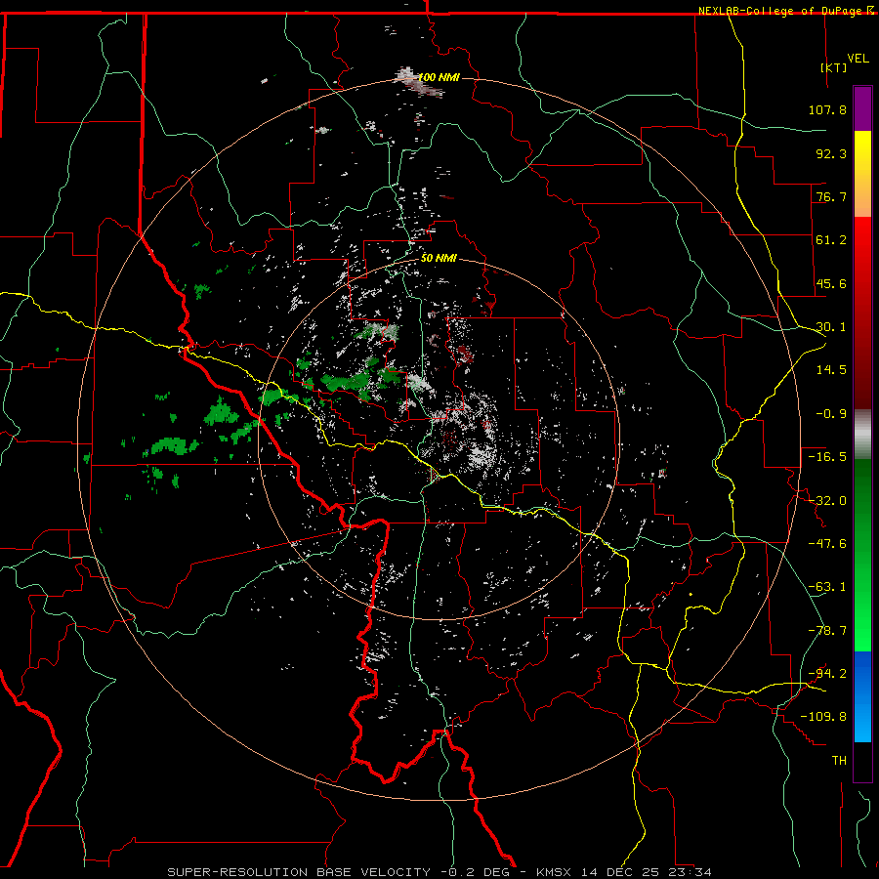
Task: Click the KMSX radar site identifier in caption
Action: click(556, 872)
